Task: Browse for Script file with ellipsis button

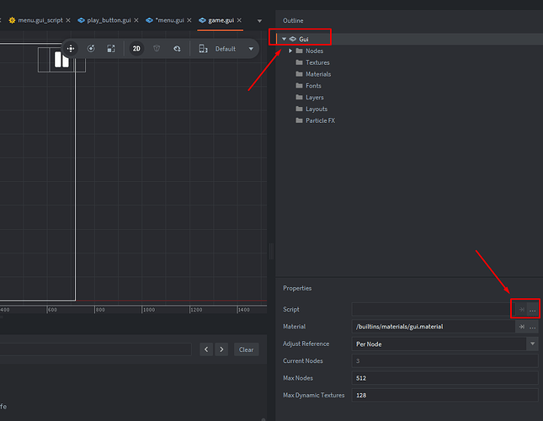Action: (x=532, y=310)
